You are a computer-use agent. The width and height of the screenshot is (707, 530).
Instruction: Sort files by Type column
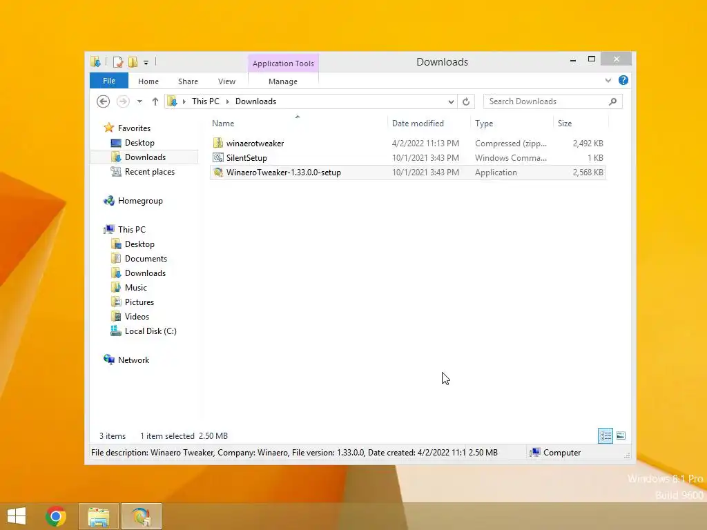pyautogui.click(x=484, y=124)
